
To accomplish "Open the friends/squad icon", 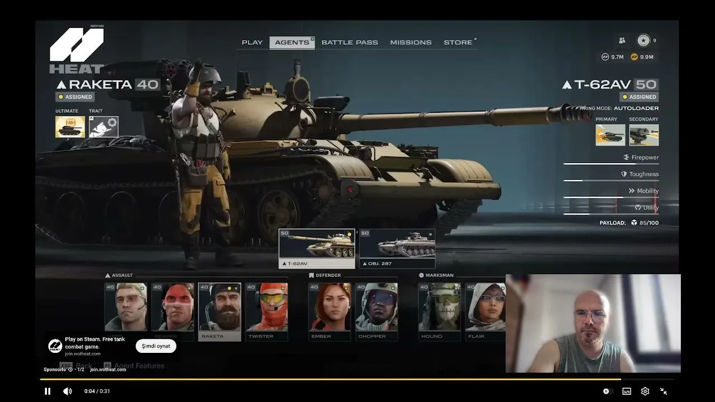I will tap(622, 40).
